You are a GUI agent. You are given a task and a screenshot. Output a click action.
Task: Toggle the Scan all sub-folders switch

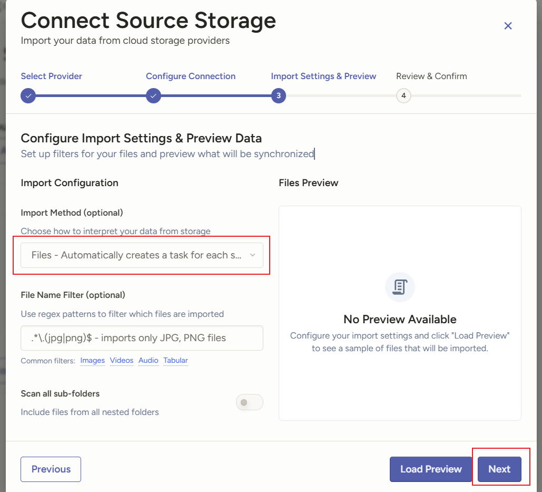coord(250,402)
